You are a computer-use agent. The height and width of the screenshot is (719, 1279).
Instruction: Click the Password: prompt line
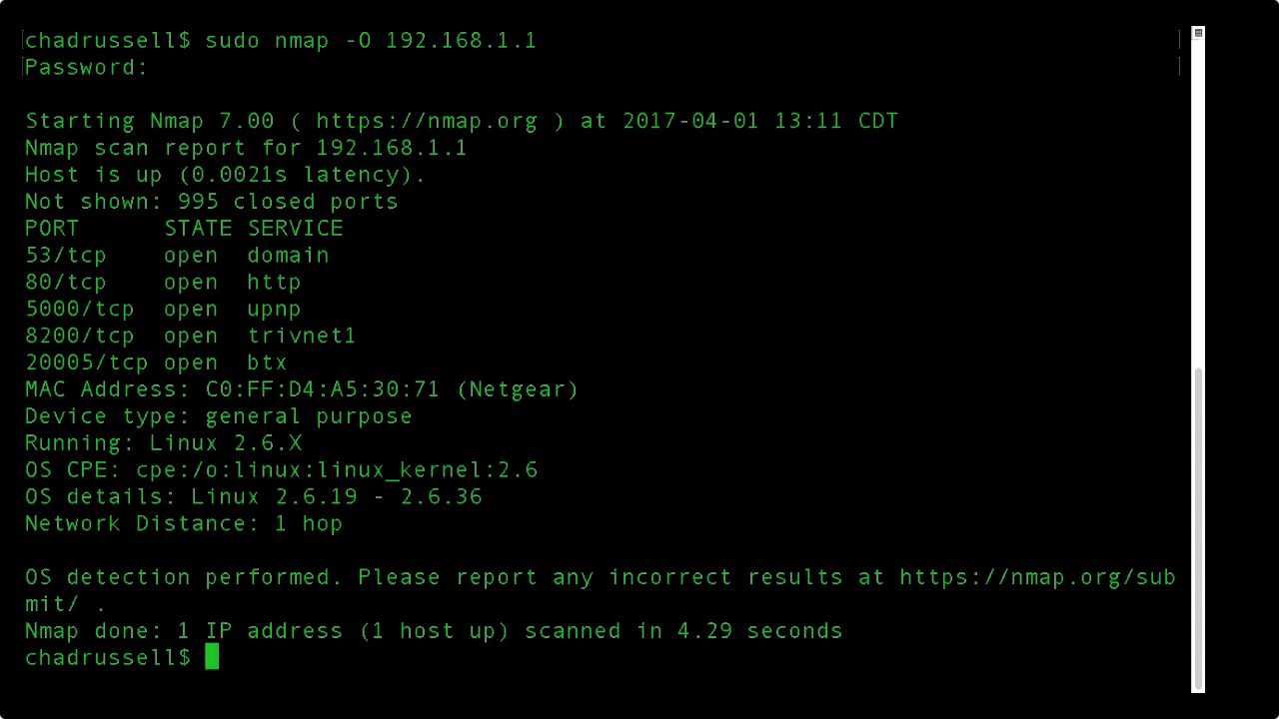click(86, 68)
